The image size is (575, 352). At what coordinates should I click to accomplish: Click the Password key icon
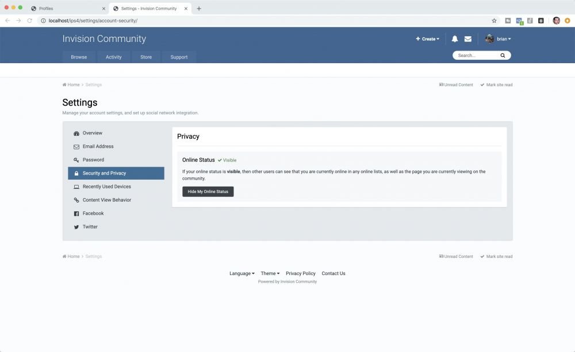click(x=76, y=160)
